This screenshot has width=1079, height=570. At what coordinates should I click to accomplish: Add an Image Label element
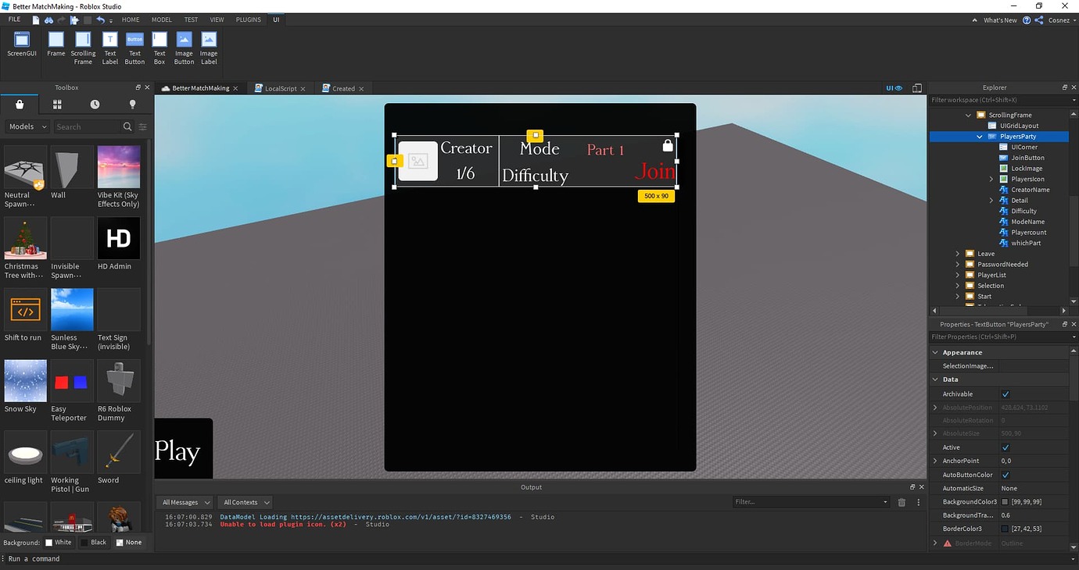tap(209, 48)
